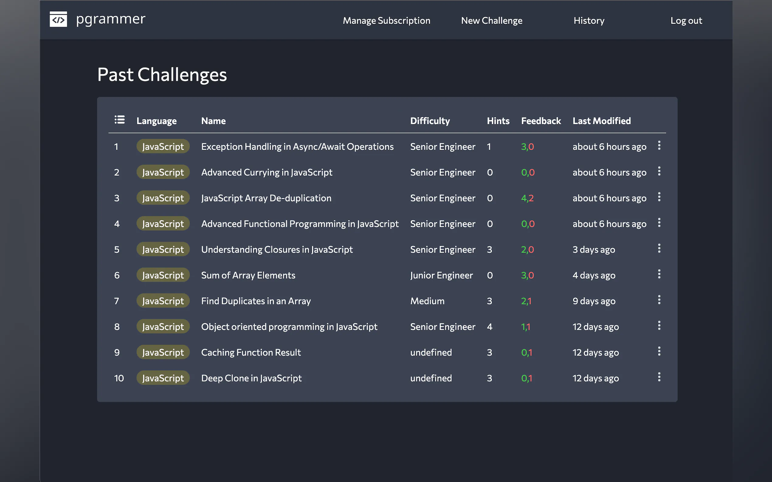Viewport: 772px width, 482px height.
Task: Open kebab menu for Deep Clone row
Action: [x=659, y=377]
